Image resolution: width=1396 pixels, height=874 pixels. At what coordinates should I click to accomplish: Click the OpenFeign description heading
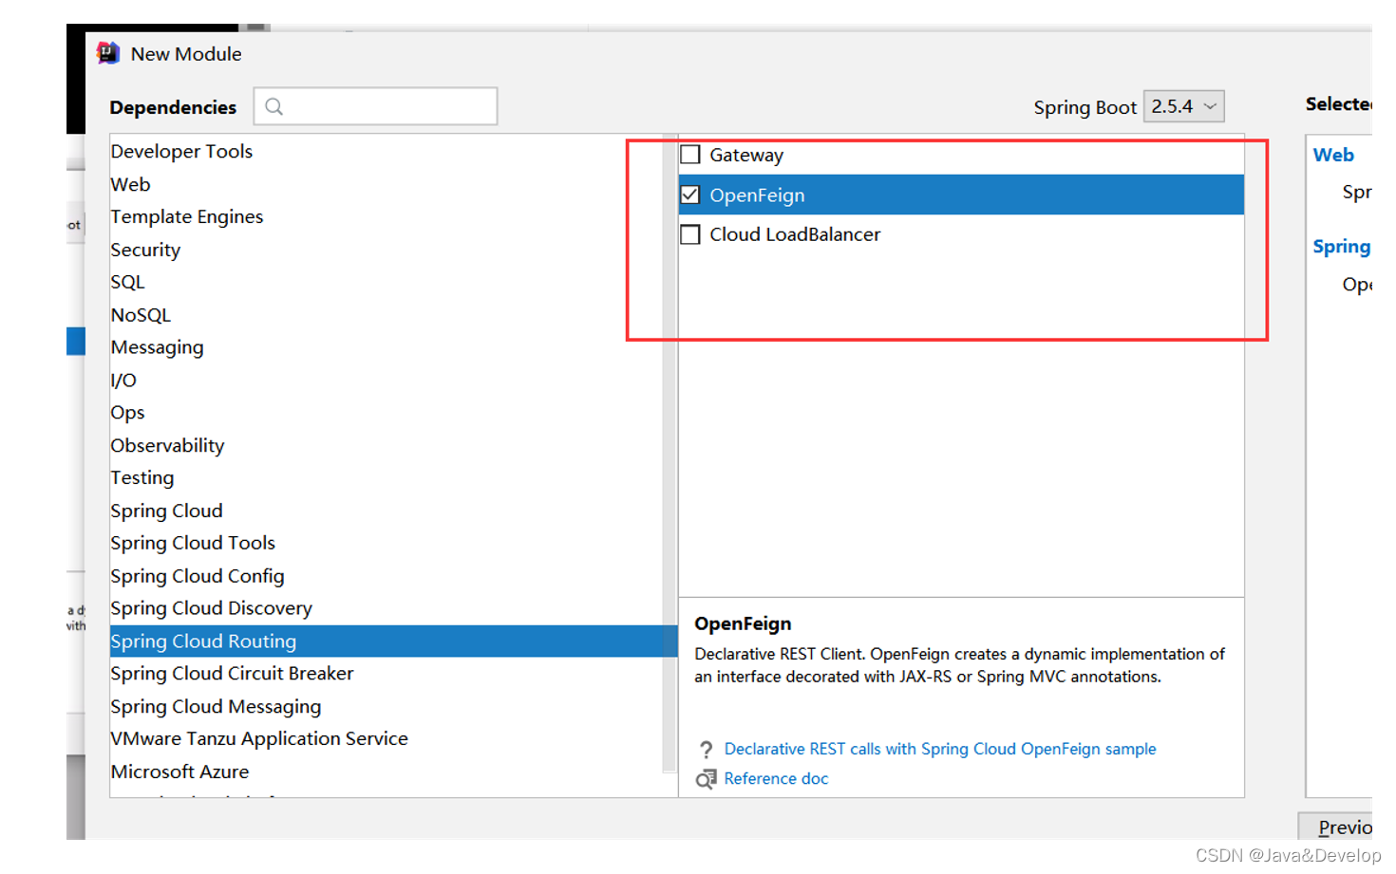(x=743, y=623)
